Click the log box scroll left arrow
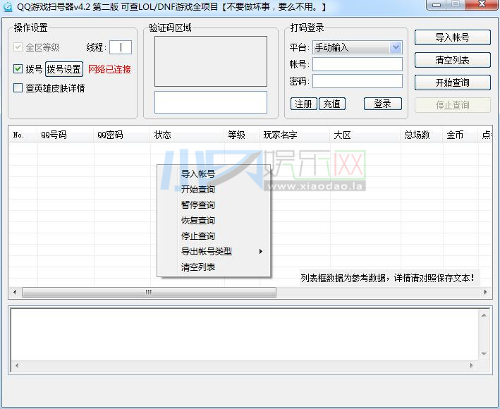500x409 pixels. tap(17, 365)
